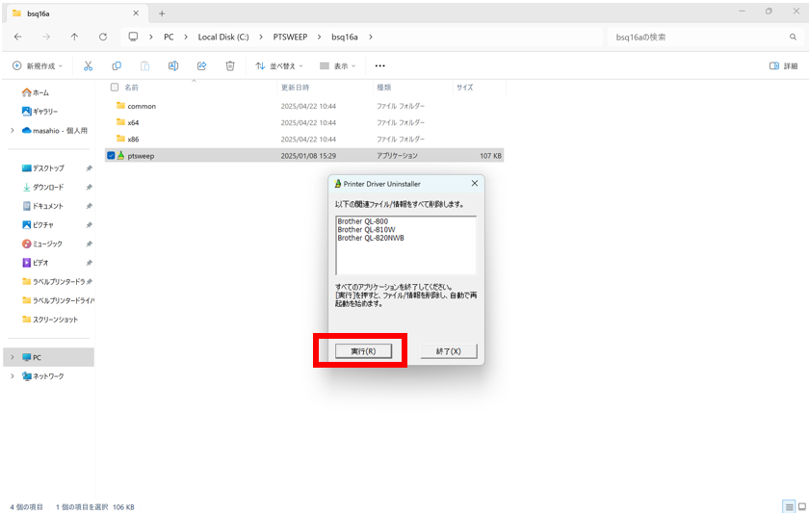Select the bsq16a window tab
Viewport: 809px width, 513px height.
(75, 13)
